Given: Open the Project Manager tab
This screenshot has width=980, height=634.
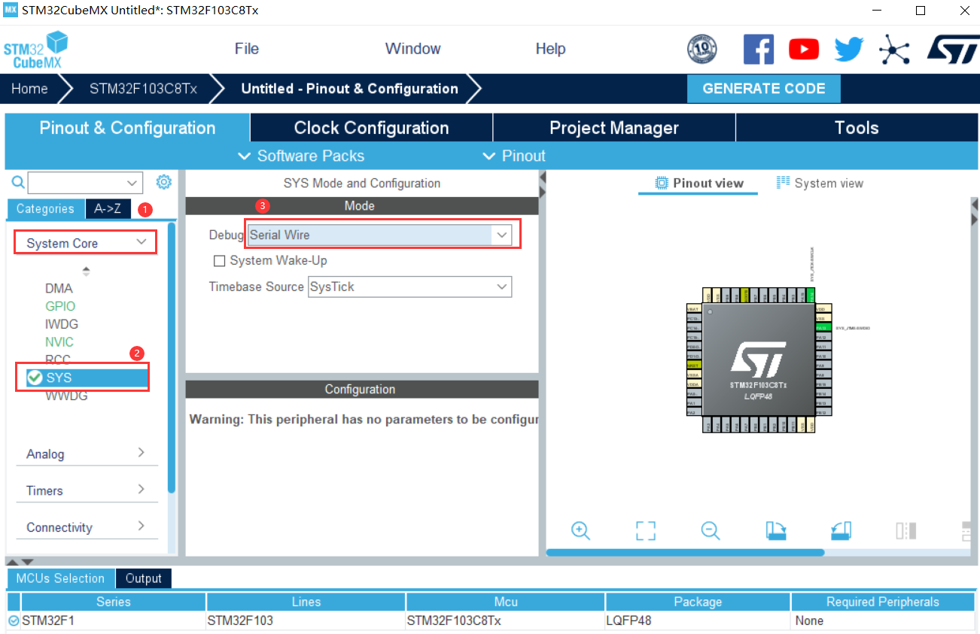Looking at the screenshot, I should (x=613, y=127).
